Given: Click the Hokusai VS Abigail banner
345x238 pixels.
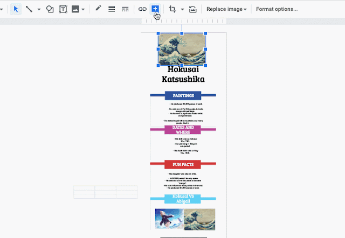Looking at the screenshot, I should (183, 199).
